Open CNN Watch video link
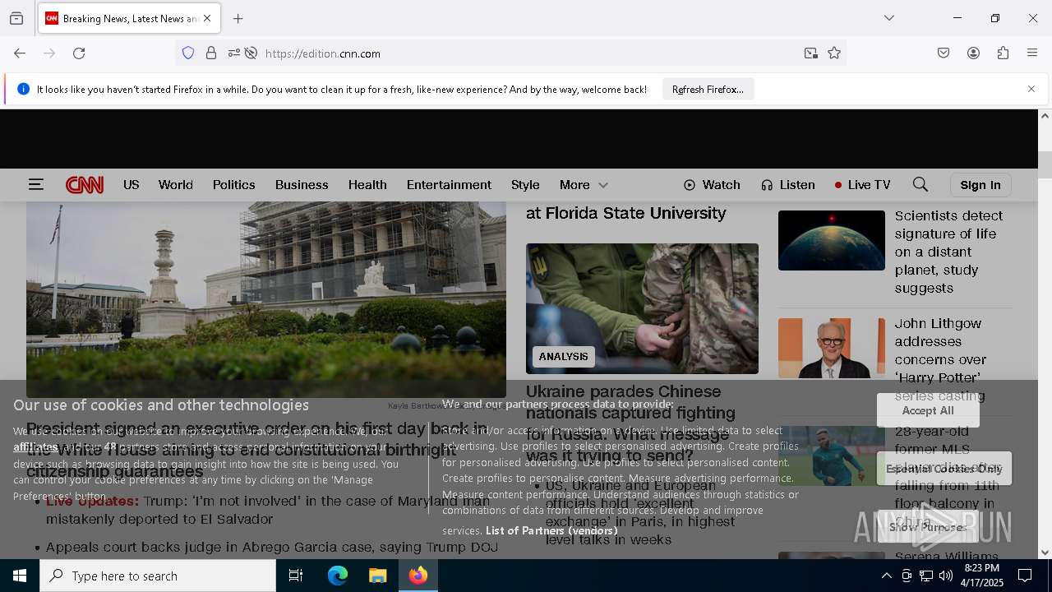 pos(712,185)
